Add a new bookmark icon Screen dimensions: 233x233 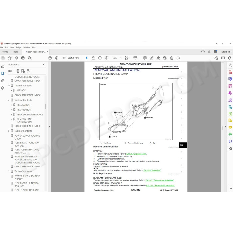tap(23, 71)
